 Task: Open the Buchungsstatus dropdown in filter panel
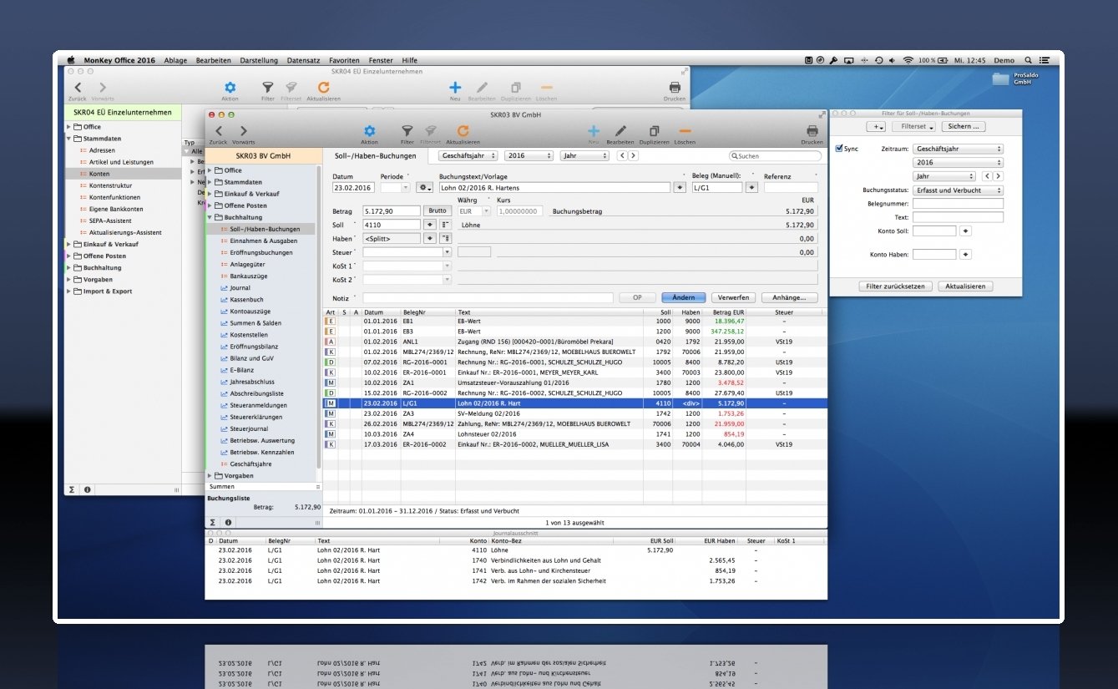958,190
